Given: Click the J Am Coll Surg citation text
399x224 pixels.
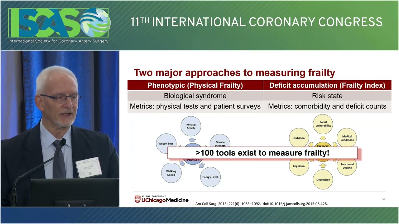Looking at the screenshot, I should click(x=261, y=204).
